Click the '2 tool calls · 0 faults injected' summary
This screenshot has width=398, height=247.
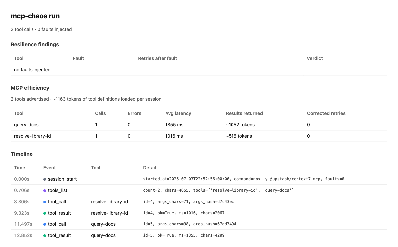coord(41,29)
